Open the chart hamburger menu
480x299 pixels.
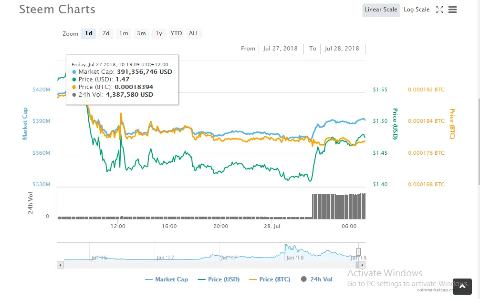pos(452,10)
